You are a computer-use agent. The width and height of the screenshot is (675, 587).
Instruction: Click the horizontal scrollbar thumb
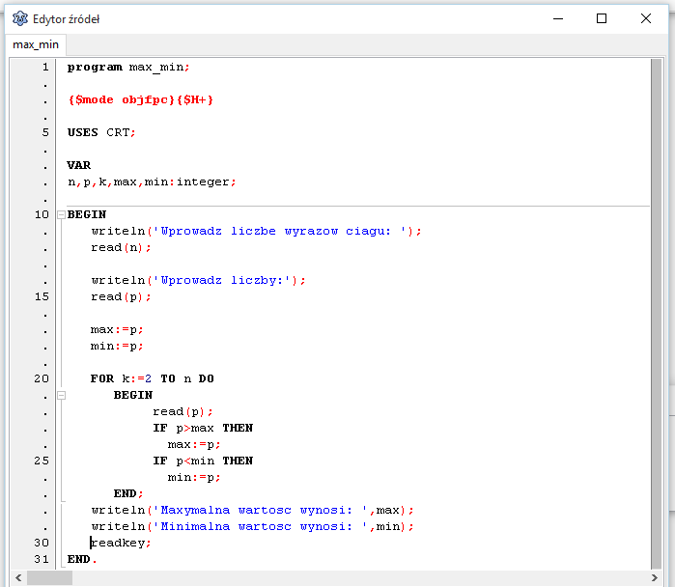(x=49, y=577)
